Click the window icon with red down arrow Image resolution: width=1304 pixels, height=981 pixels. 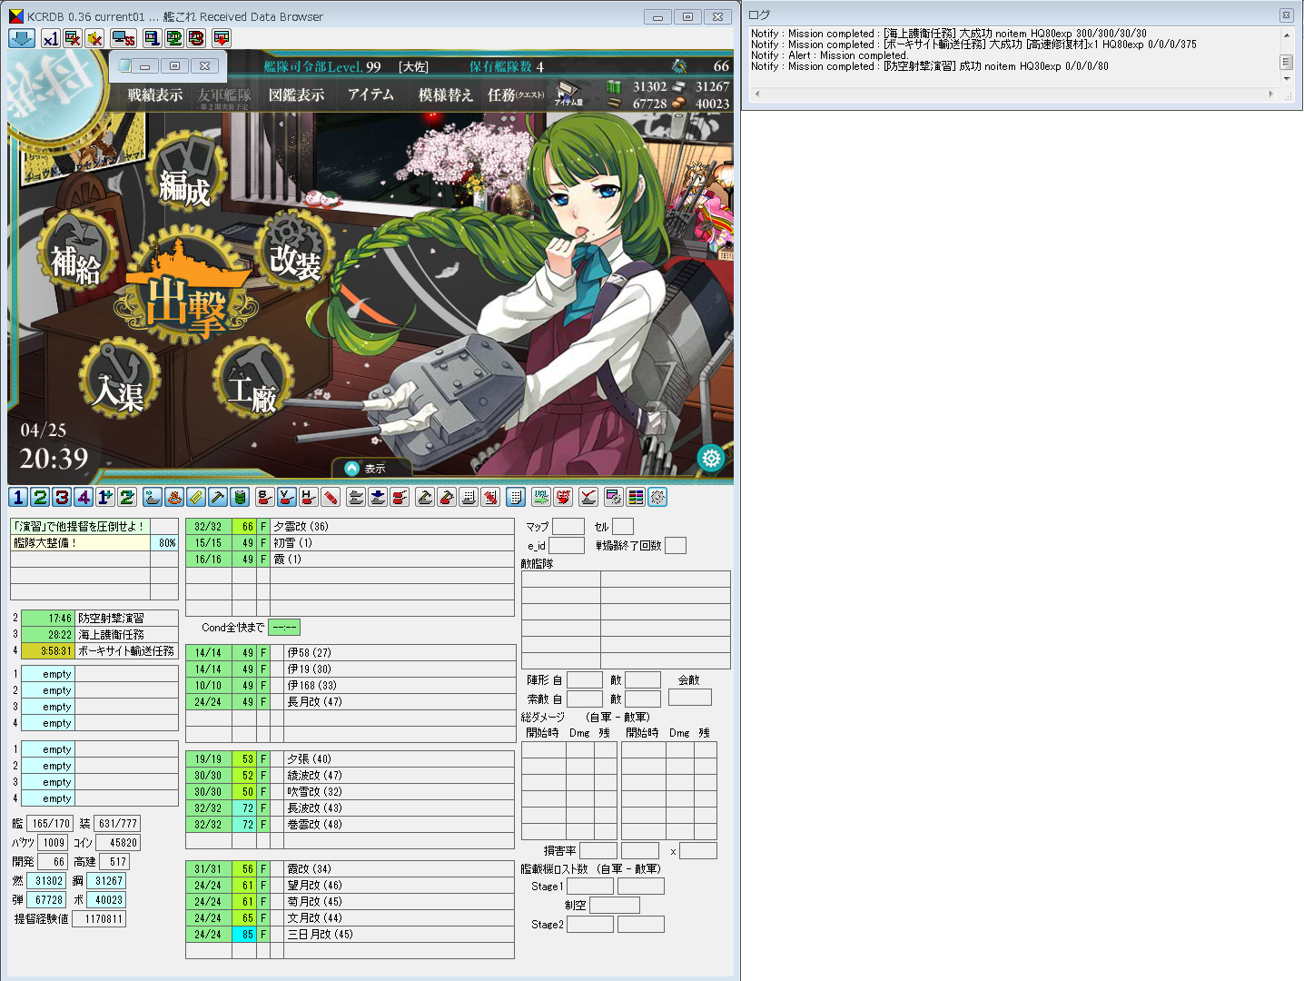(221, 38)
